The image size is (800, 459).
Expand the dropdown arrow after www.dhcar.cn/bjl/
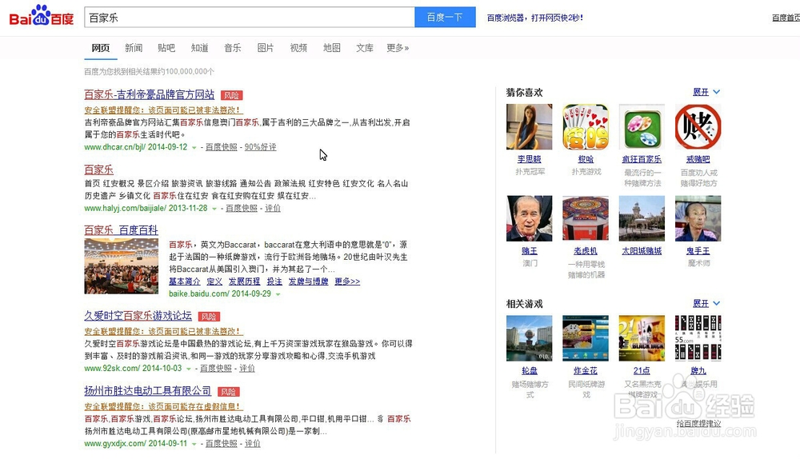click(194, 147)
